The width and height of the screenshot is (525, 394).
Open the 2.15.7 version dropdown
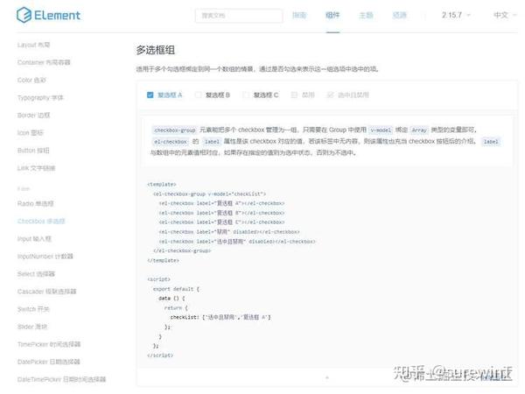coord(456,15)
